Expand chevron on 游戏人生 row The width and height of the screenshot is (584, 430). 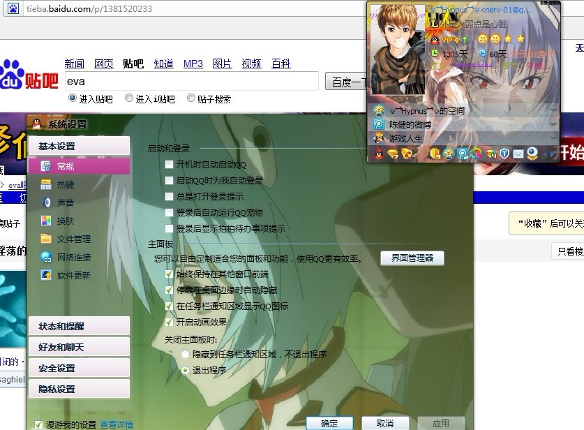click(x=553, y=138)
